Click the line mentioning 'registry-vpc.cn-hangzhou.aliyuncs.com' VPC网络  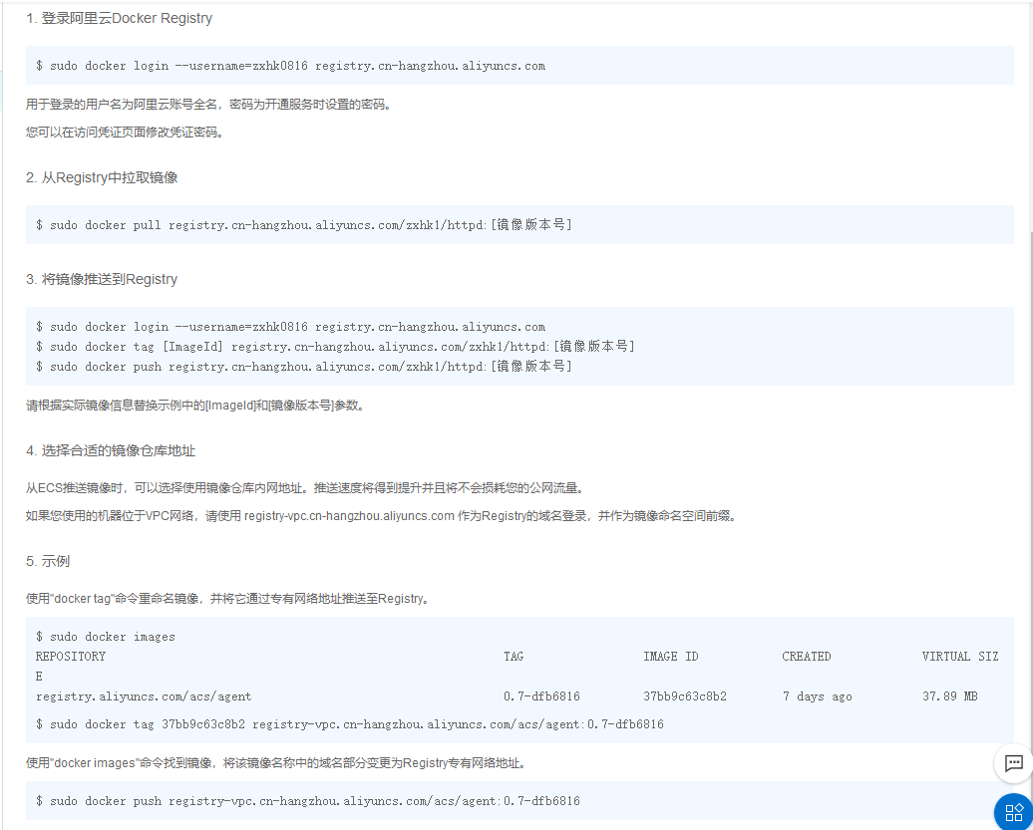382,516
